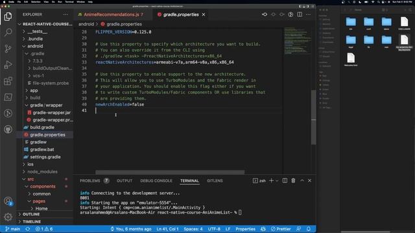
Task: Open settings.gradle in the explorer
Action: coord(45,157)
